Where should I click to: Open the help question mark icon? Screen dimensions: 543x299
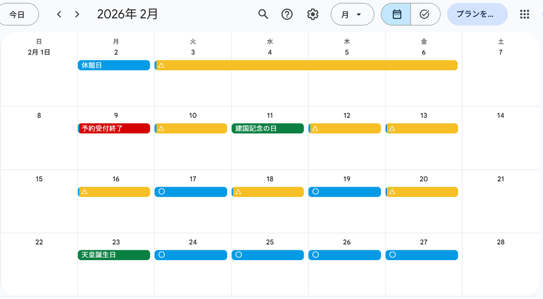coord(287,14)
